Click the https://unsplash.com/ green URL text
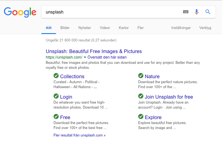 pos(64,57)
